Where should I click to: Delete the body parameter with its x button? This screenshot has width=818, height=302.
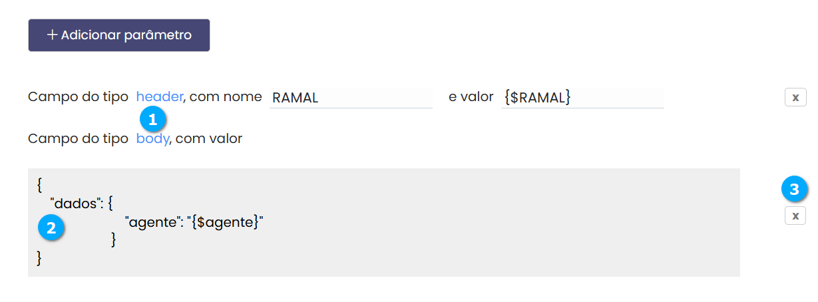coord(795,216)
